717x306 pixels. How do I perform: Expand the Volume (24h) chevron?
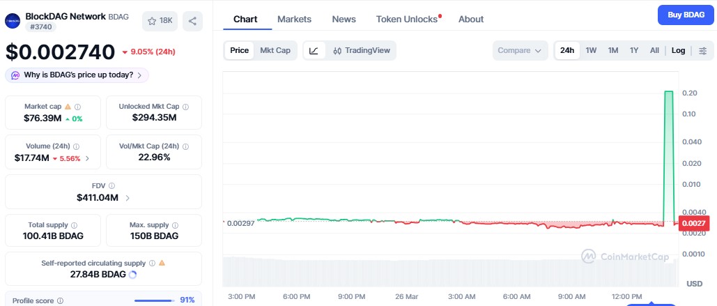point(87,159)
